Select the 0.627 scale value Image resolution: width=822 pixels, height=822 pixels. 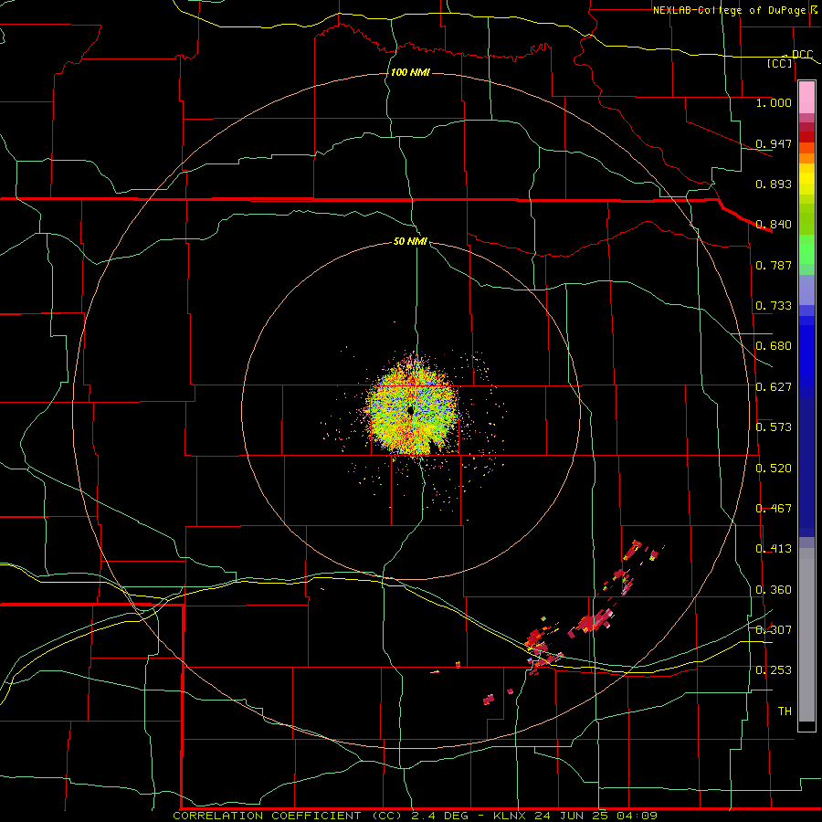coord(774,387)
